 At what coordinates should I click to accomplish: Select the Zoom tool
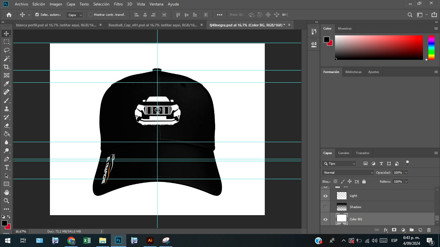6,201
